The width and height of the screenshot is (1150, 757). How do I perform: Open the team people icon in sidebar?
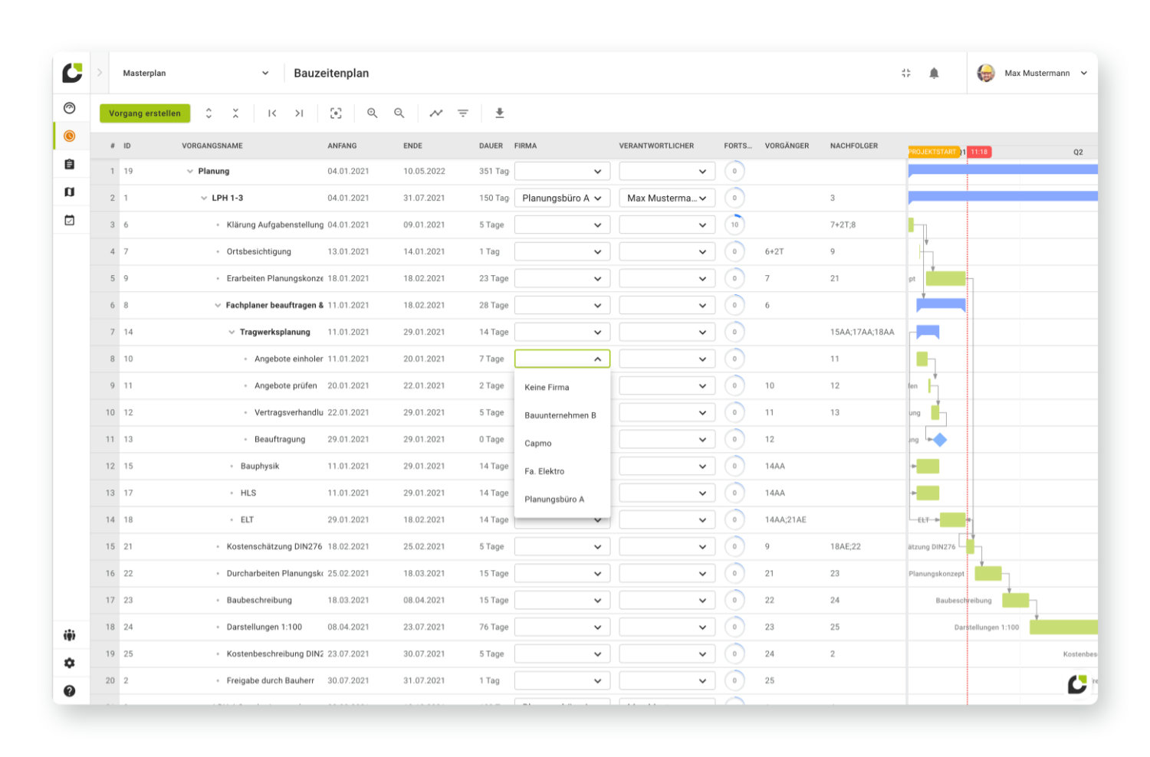70,635
